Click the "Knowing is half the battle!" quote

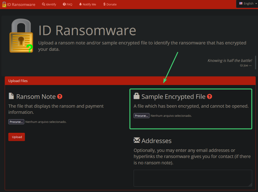(230, 60)
